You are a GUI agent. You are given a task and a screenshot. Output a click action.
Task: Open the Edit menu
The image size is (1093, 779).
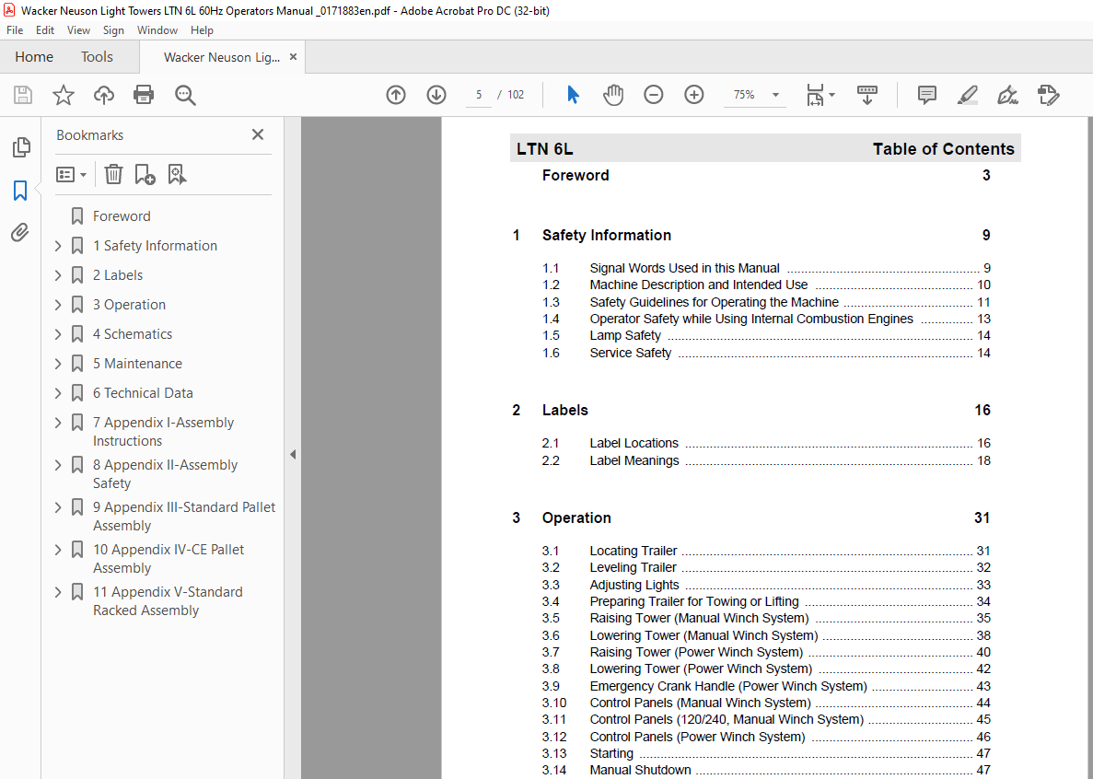[x=44, y=30]
